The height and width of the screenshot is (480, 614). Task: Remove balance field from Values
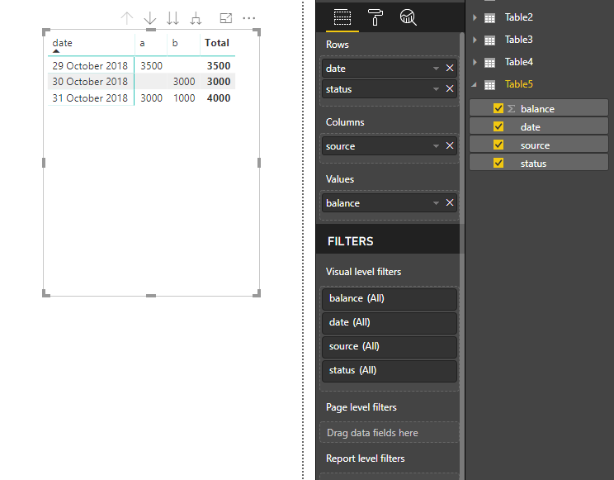click(450, 202)
